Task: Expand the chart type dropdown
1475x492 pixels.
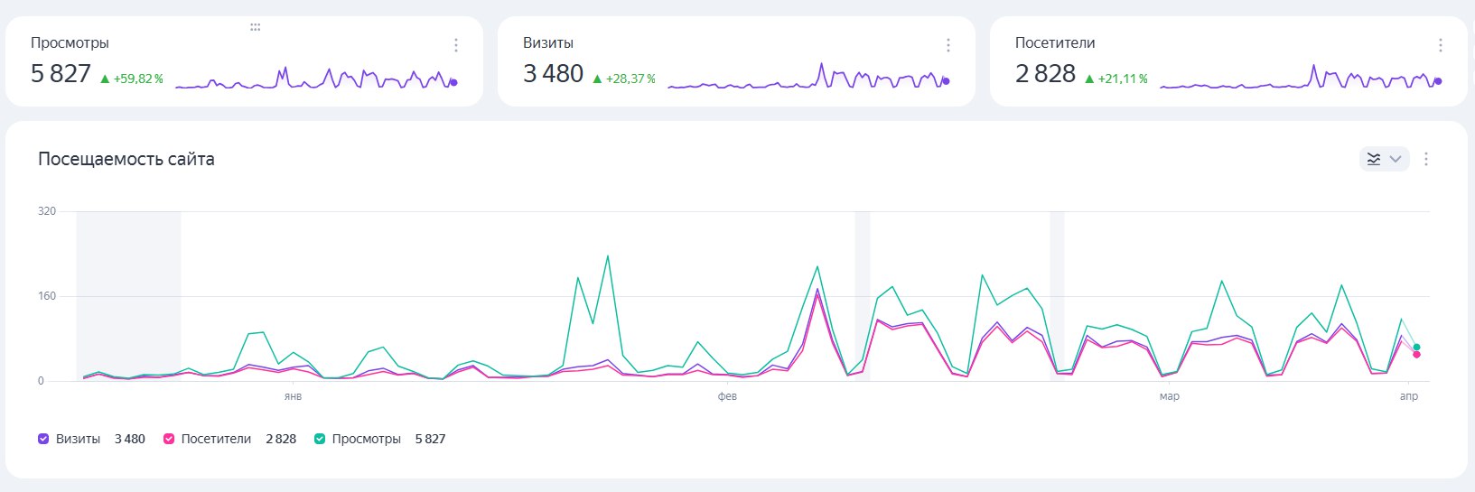Action: coord(1384,159)
